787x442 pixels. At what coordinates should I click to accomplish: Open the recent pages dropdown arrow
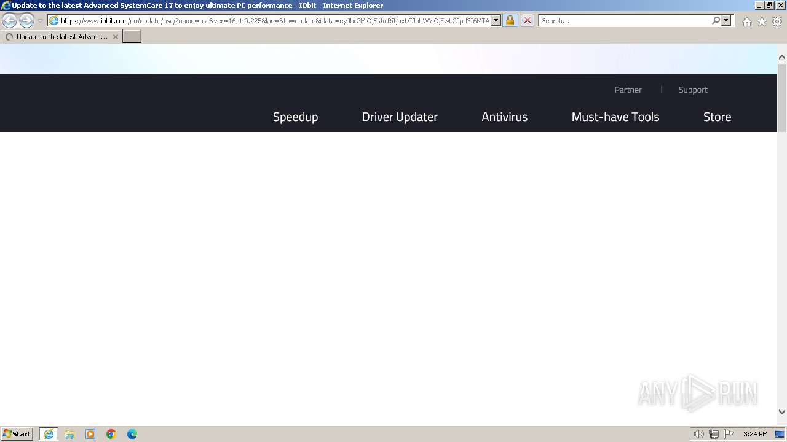point(41,21)
